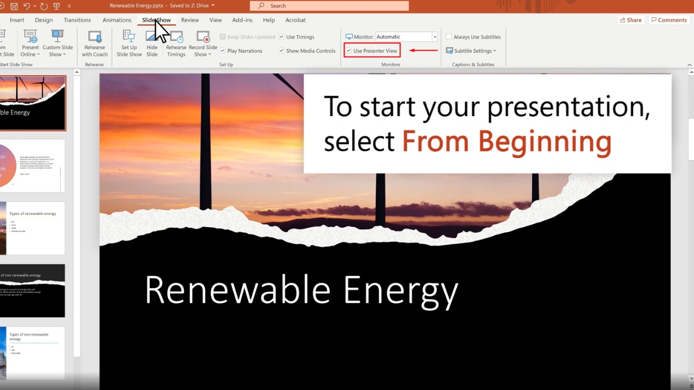The image size is (694, 390).
Task: Switch to the Animations tab
Action: tap(117, 20)
